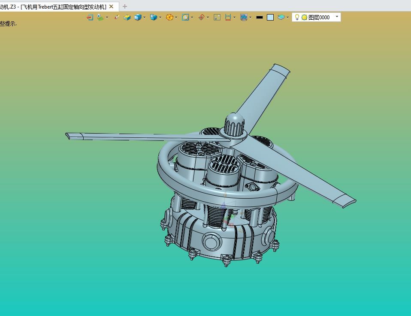The height and width of the screenshot is (316, 411).
Task: Click the orange polygon mesh icon
Action: [x=169, y=17]
